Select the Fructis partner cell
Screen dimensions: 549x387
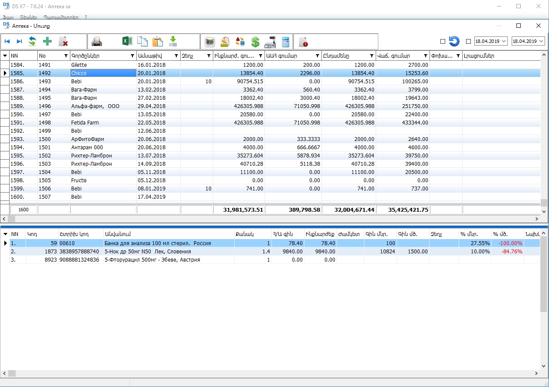click(x=103, y=180)
